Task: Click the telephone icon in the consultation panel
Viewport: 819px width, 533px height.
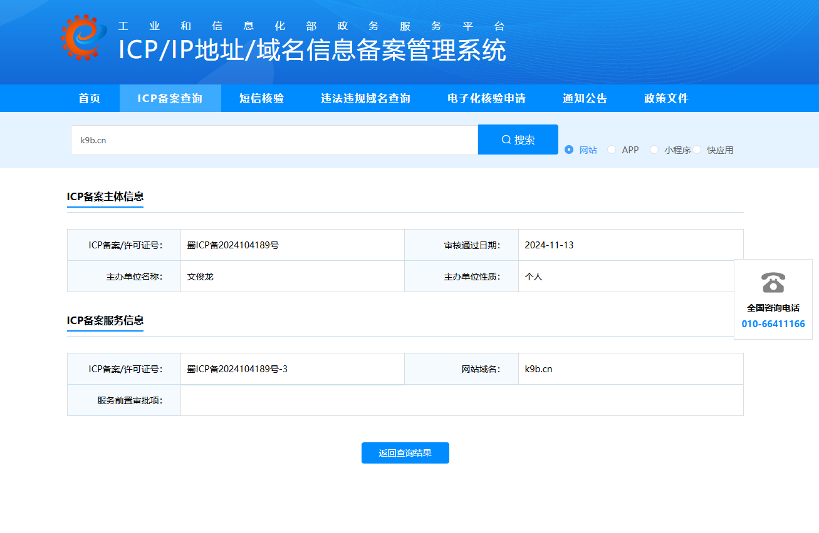Action: tap(773, 283)
